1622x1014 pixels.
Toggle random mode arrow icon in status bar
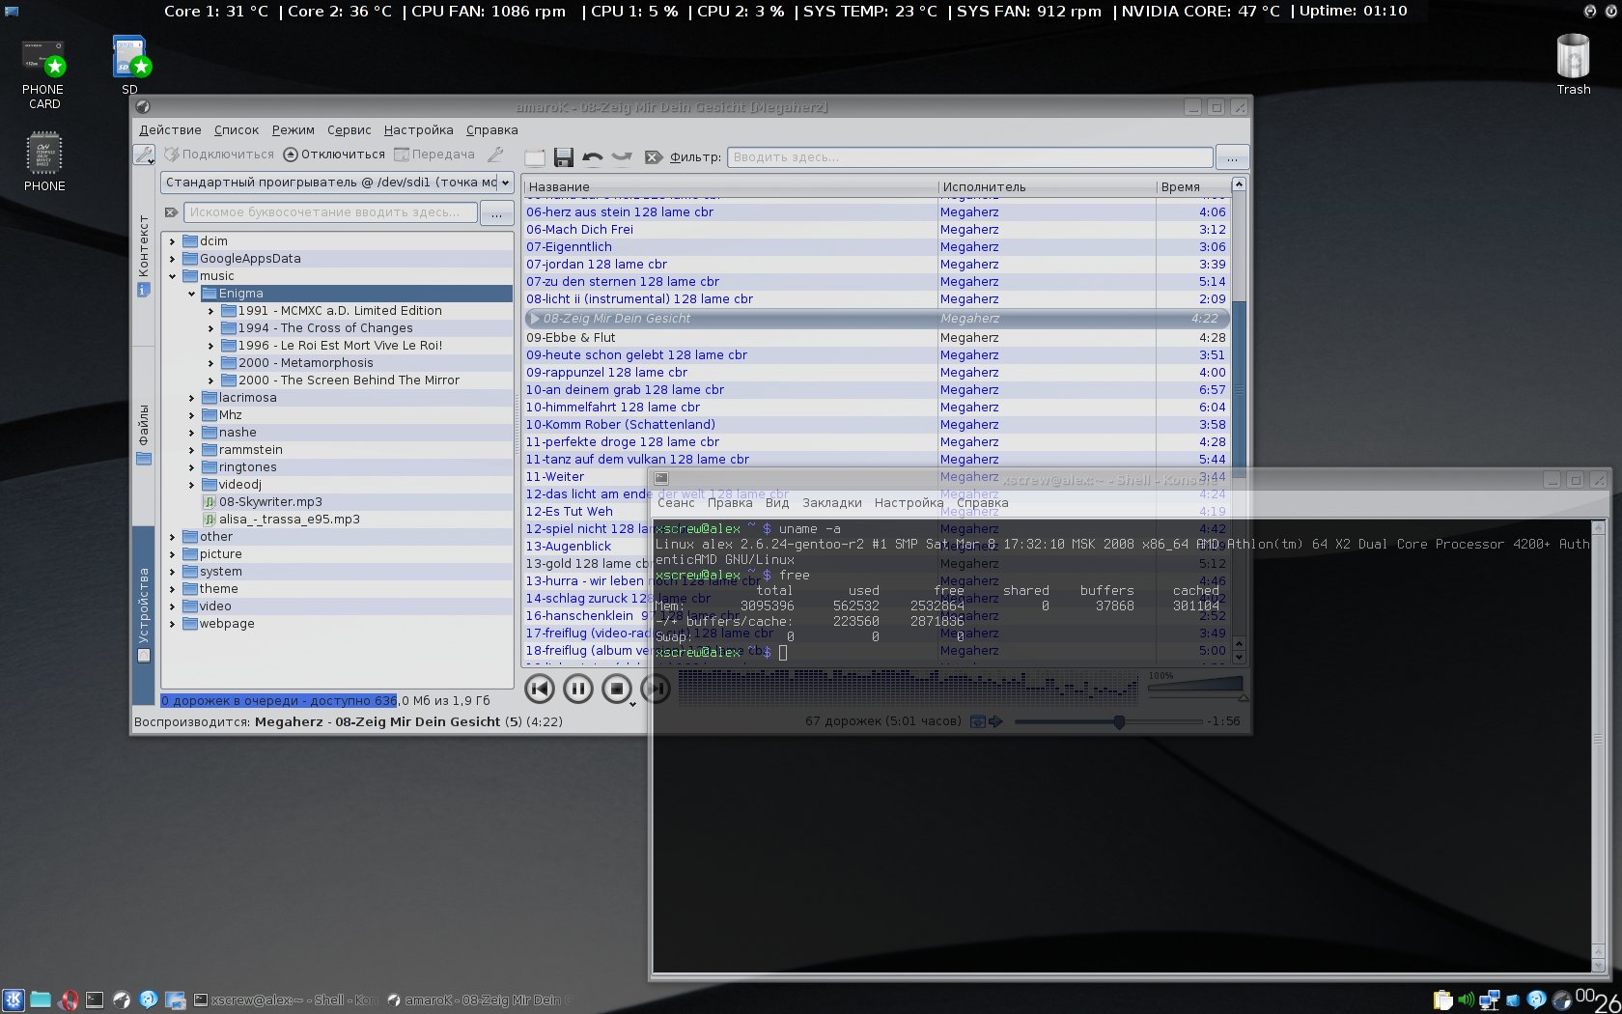(995, 721)
